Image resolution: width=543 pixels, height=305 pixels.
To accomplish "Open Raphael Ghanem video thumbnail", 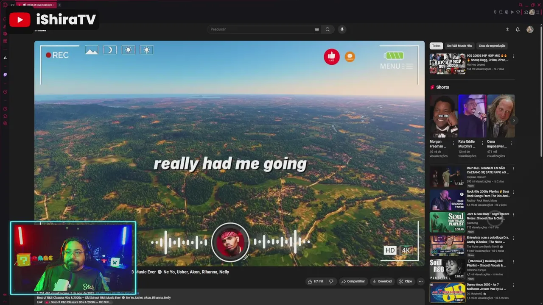I will pos(447,176).
